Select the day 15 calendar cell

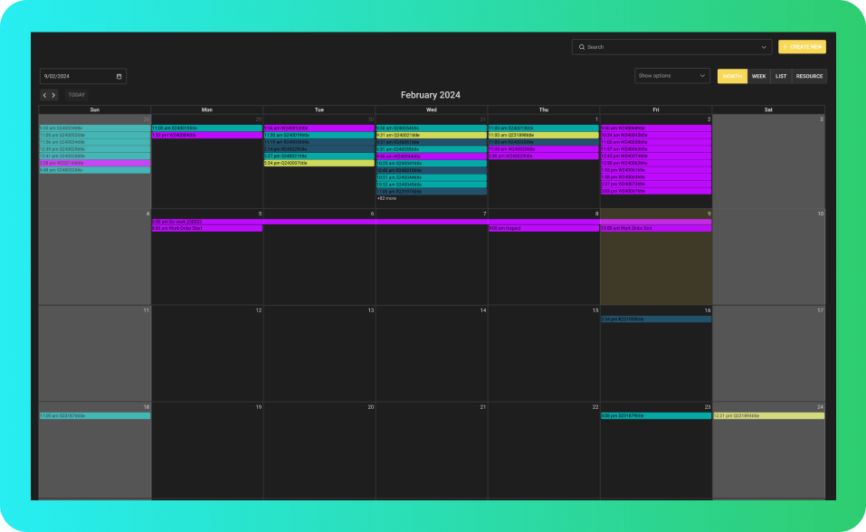543,357
